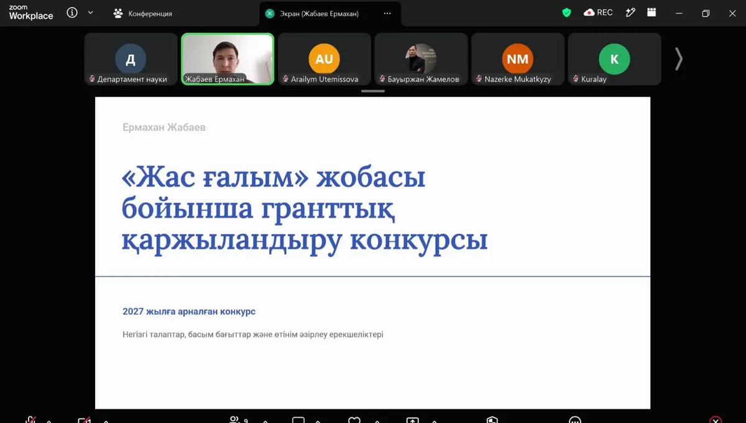Screen dimensions: 746x423
Task: Expand the share screen options caret
Action: click(x=433, y=421)
